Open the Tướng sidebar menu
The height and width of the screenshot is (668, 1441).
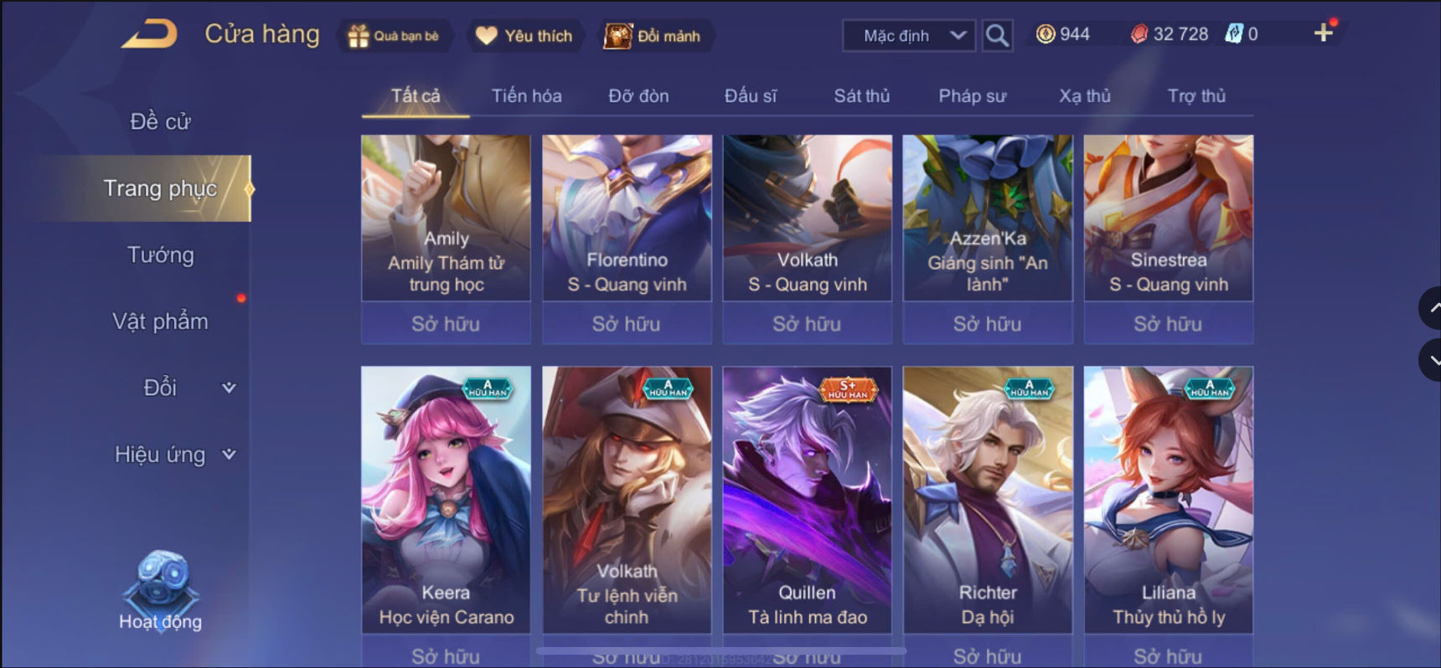(160, 254)
